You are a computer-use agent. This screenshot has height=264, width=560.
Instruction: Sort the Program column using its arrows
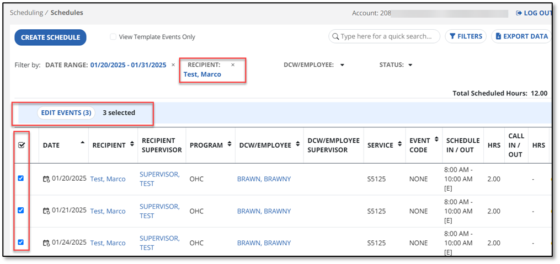click(230, 144)
